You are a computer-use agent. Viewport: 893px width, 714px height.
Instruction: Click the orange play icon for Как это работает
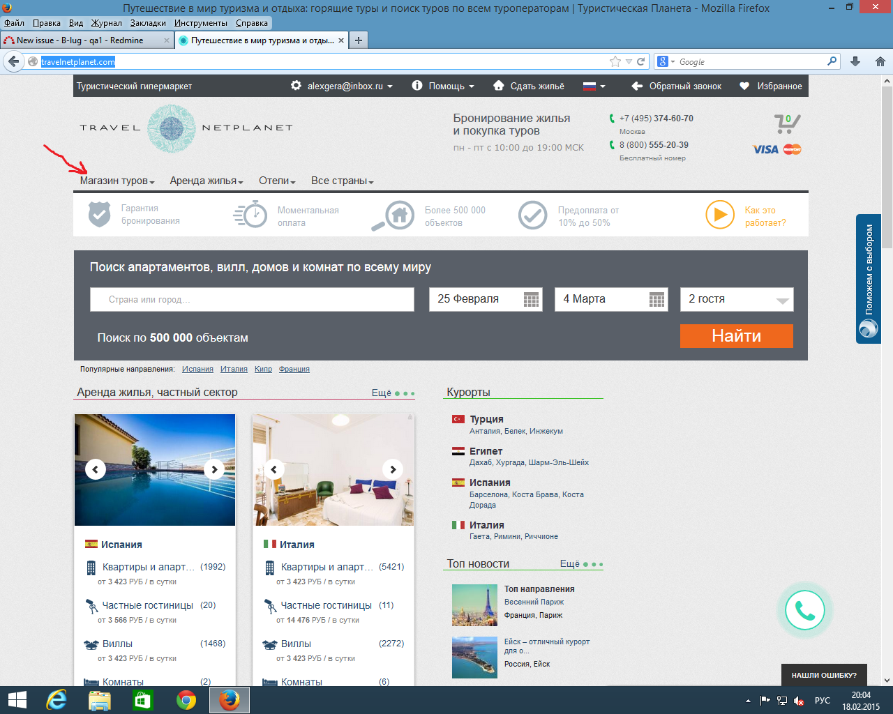tap(719, 215)
